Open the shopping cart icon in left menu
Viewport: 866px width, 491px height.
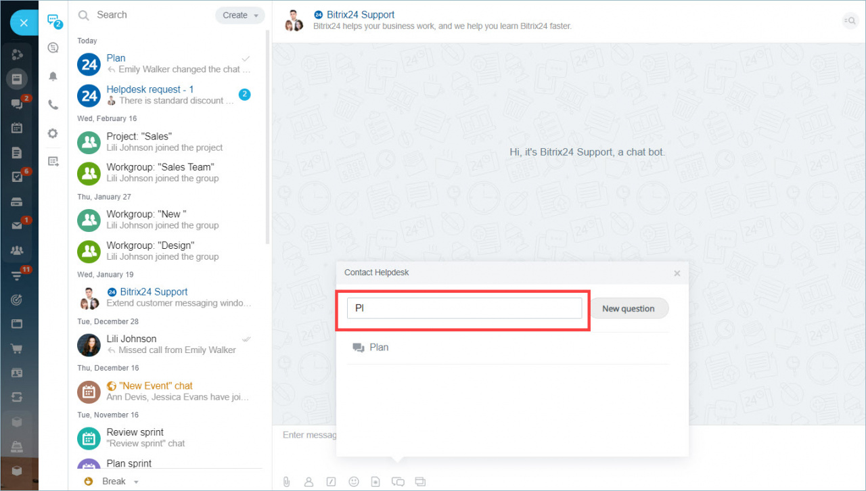pos(17,348)
